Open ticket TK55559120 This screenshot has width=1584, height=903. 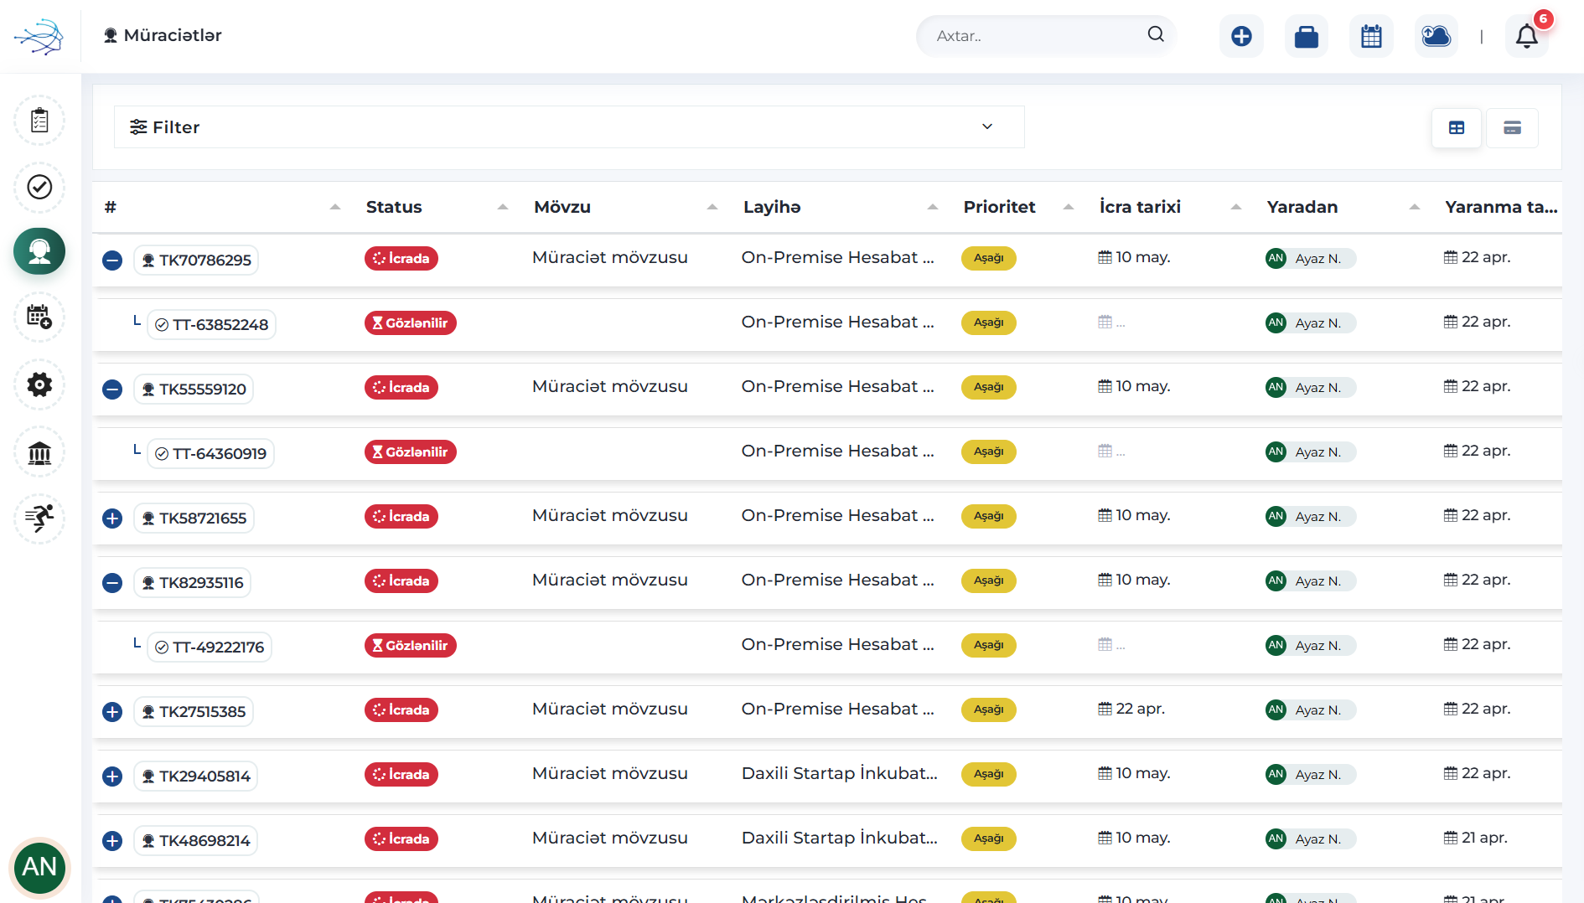(194, 390)
